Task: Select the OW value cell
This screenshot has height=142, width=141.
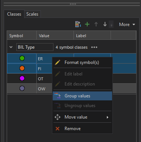Action: [45, 88]
